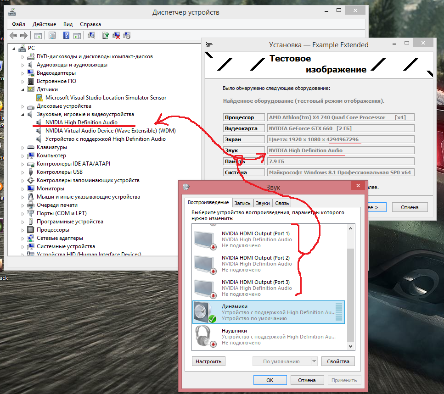The image size is (444, 394).
Task: Open the Действие menu
Action: click(44, 24)
